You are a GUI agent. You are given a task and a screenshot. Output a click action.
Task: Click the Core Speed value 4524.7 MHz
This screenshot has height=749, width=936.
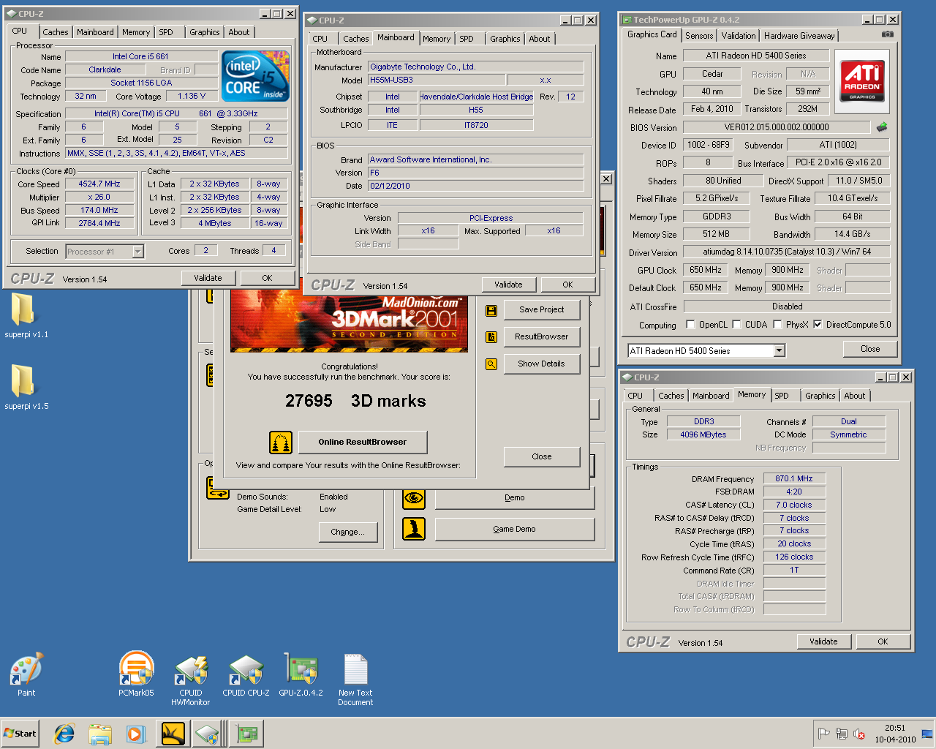click(99, 184)
